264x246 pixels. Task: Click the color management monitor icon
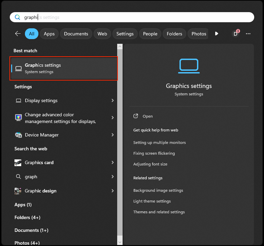(x=19, y=118)
